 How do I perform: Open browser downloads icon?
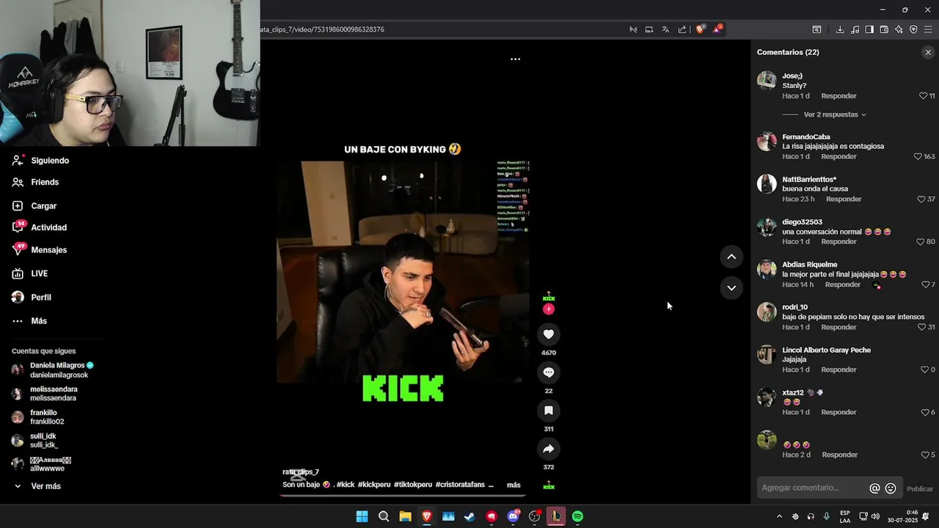(x=840, y=29)
